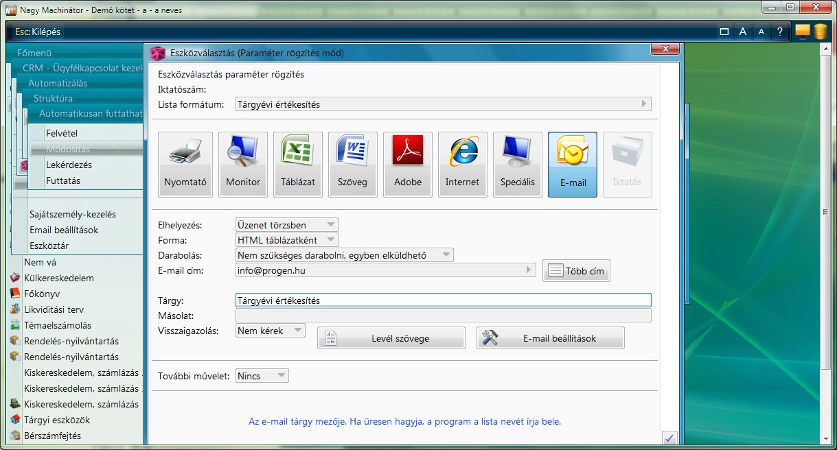The image size is (837, 450).
Task: Choose the Monitor output option
Action: [243, 165]
